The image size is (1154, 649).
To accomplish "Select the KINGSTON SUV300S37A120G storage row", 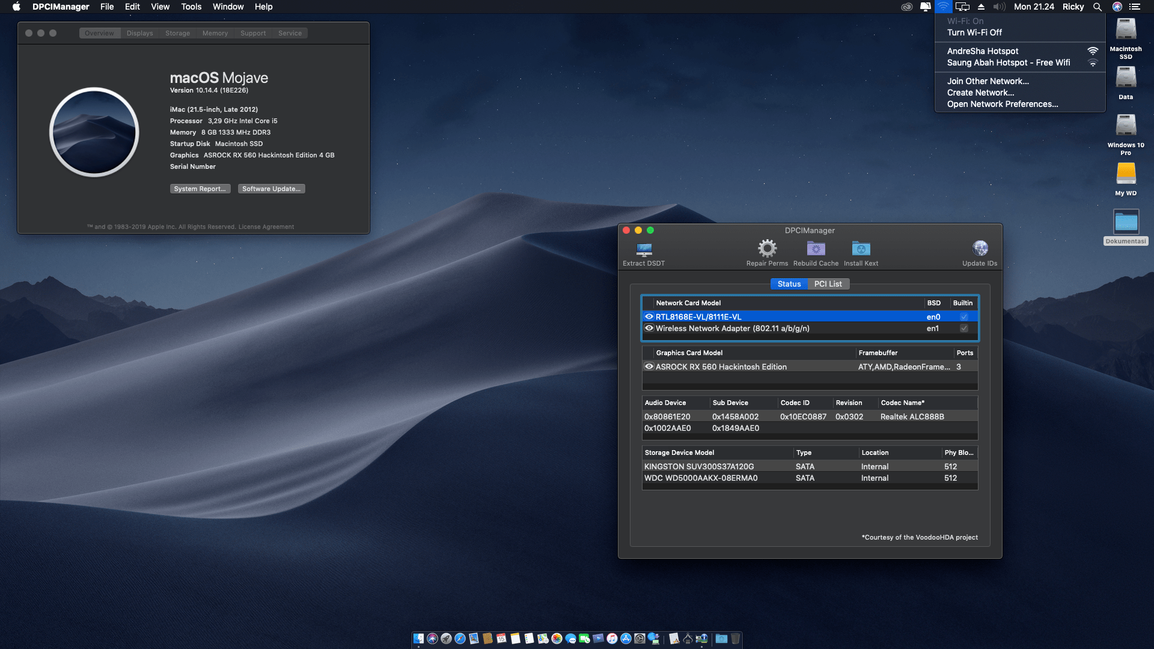I will [810, 466].
